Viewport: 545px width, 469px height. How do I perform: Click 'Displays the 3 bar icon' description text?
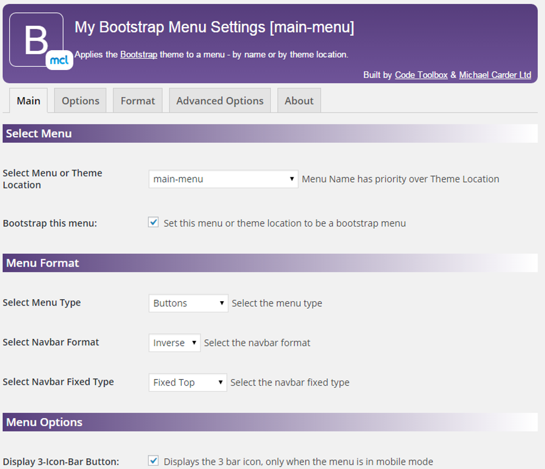[298, 462]
